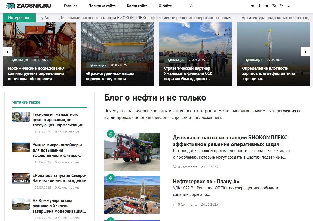Open the 0 Комментариев link dated 02.03.2025
The image size is (313, 221).
tap(67, 188)
